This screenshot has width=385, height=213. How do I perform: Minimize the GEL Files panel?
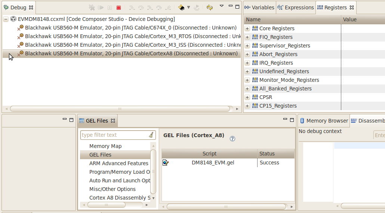[285, 119]
